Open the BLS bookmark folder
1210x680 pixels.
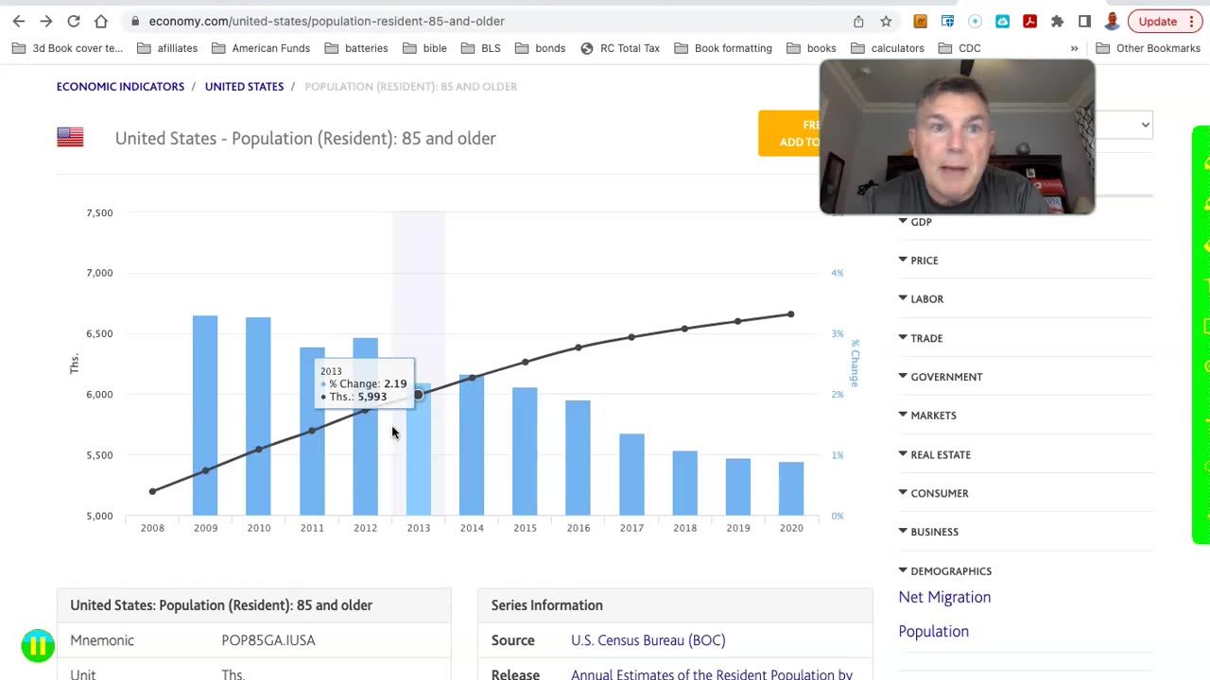coord(480,48)
